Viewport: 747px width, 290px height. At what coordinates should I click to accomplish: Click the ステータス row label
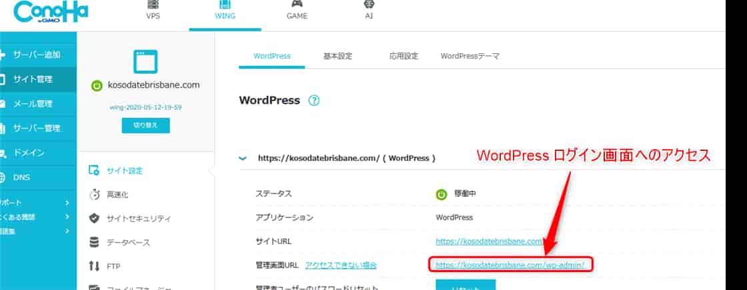[x=274, y=194]
